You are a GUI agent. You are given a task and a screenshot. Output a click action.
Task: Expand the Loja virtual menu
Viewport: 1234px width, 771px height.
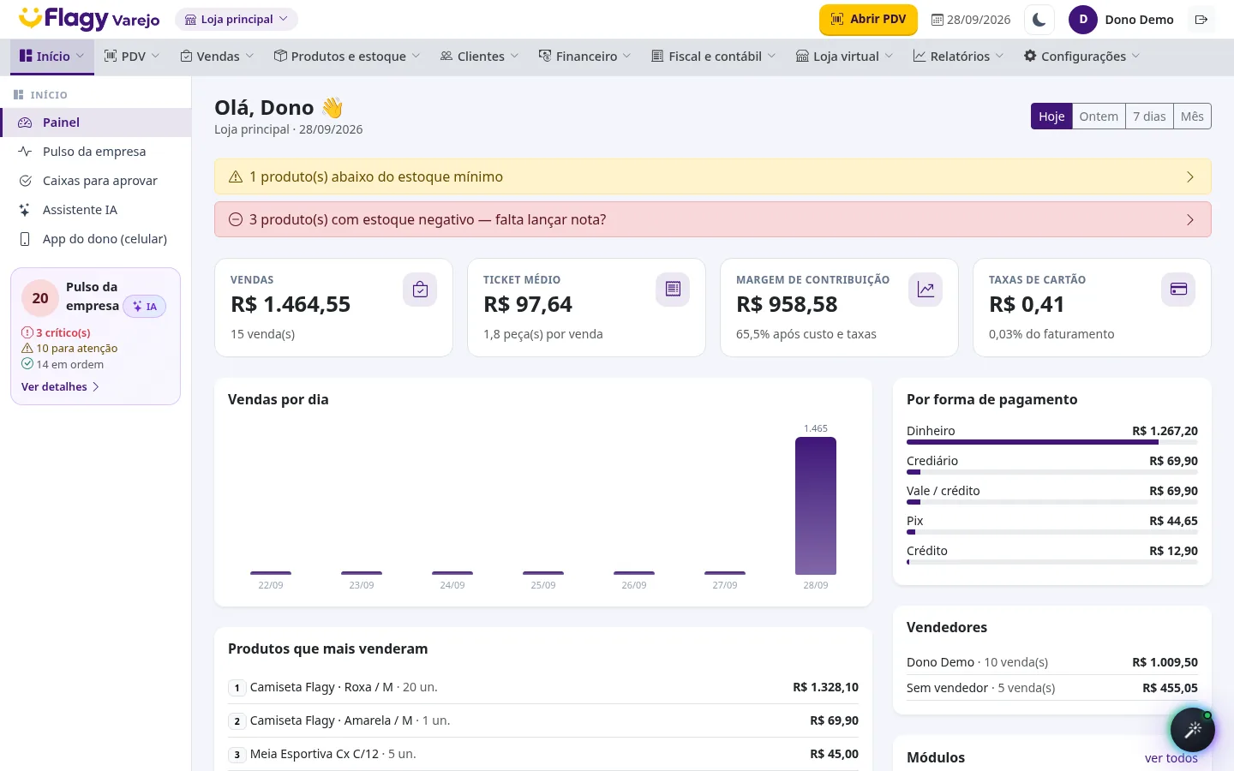[844, 57]
